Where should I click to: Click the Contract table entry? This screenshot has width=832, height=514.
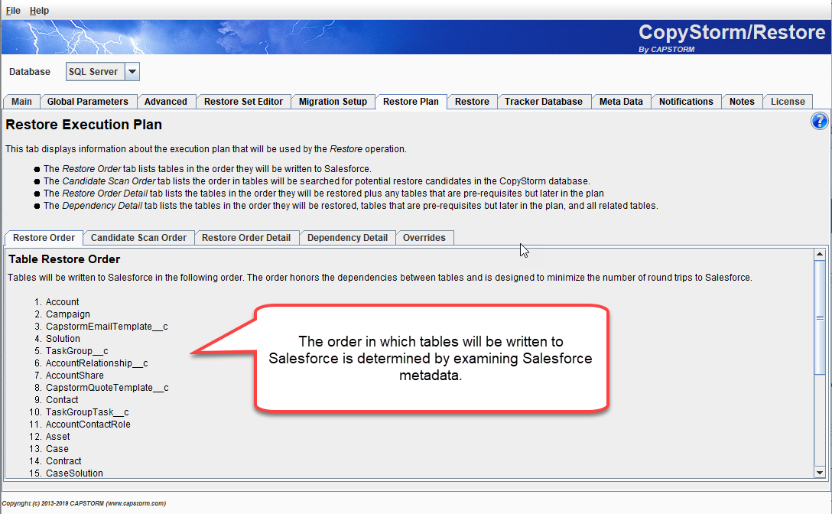click(x=63, y=461)
